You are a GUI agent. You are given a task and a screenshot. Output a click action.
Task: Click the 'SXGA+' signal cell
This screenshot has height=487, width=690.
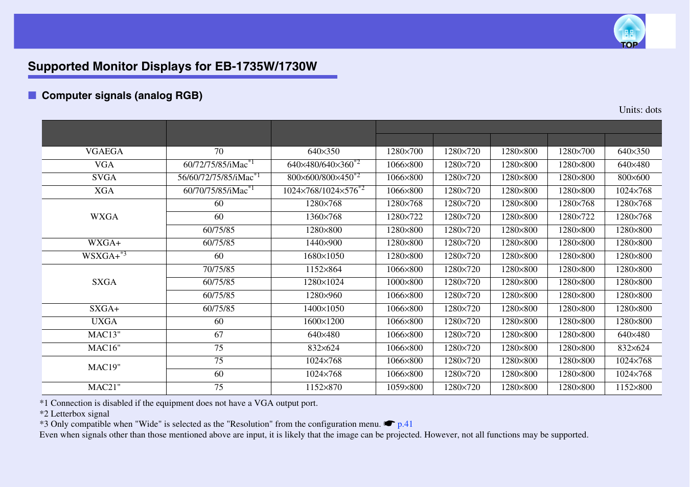(x=104, y=309)
